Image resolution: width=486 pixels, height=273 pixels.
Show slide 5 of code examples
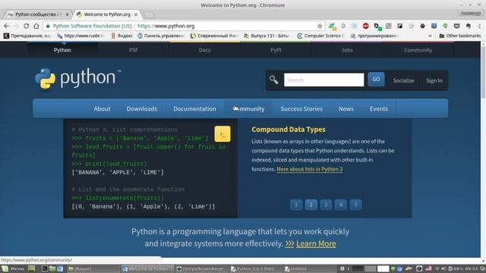[x=355, y=205]
